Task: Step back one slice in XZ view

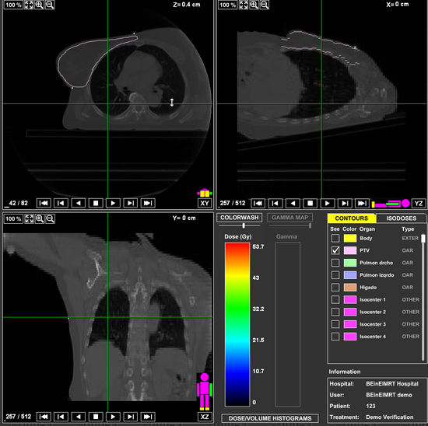Action: point(61,417)
